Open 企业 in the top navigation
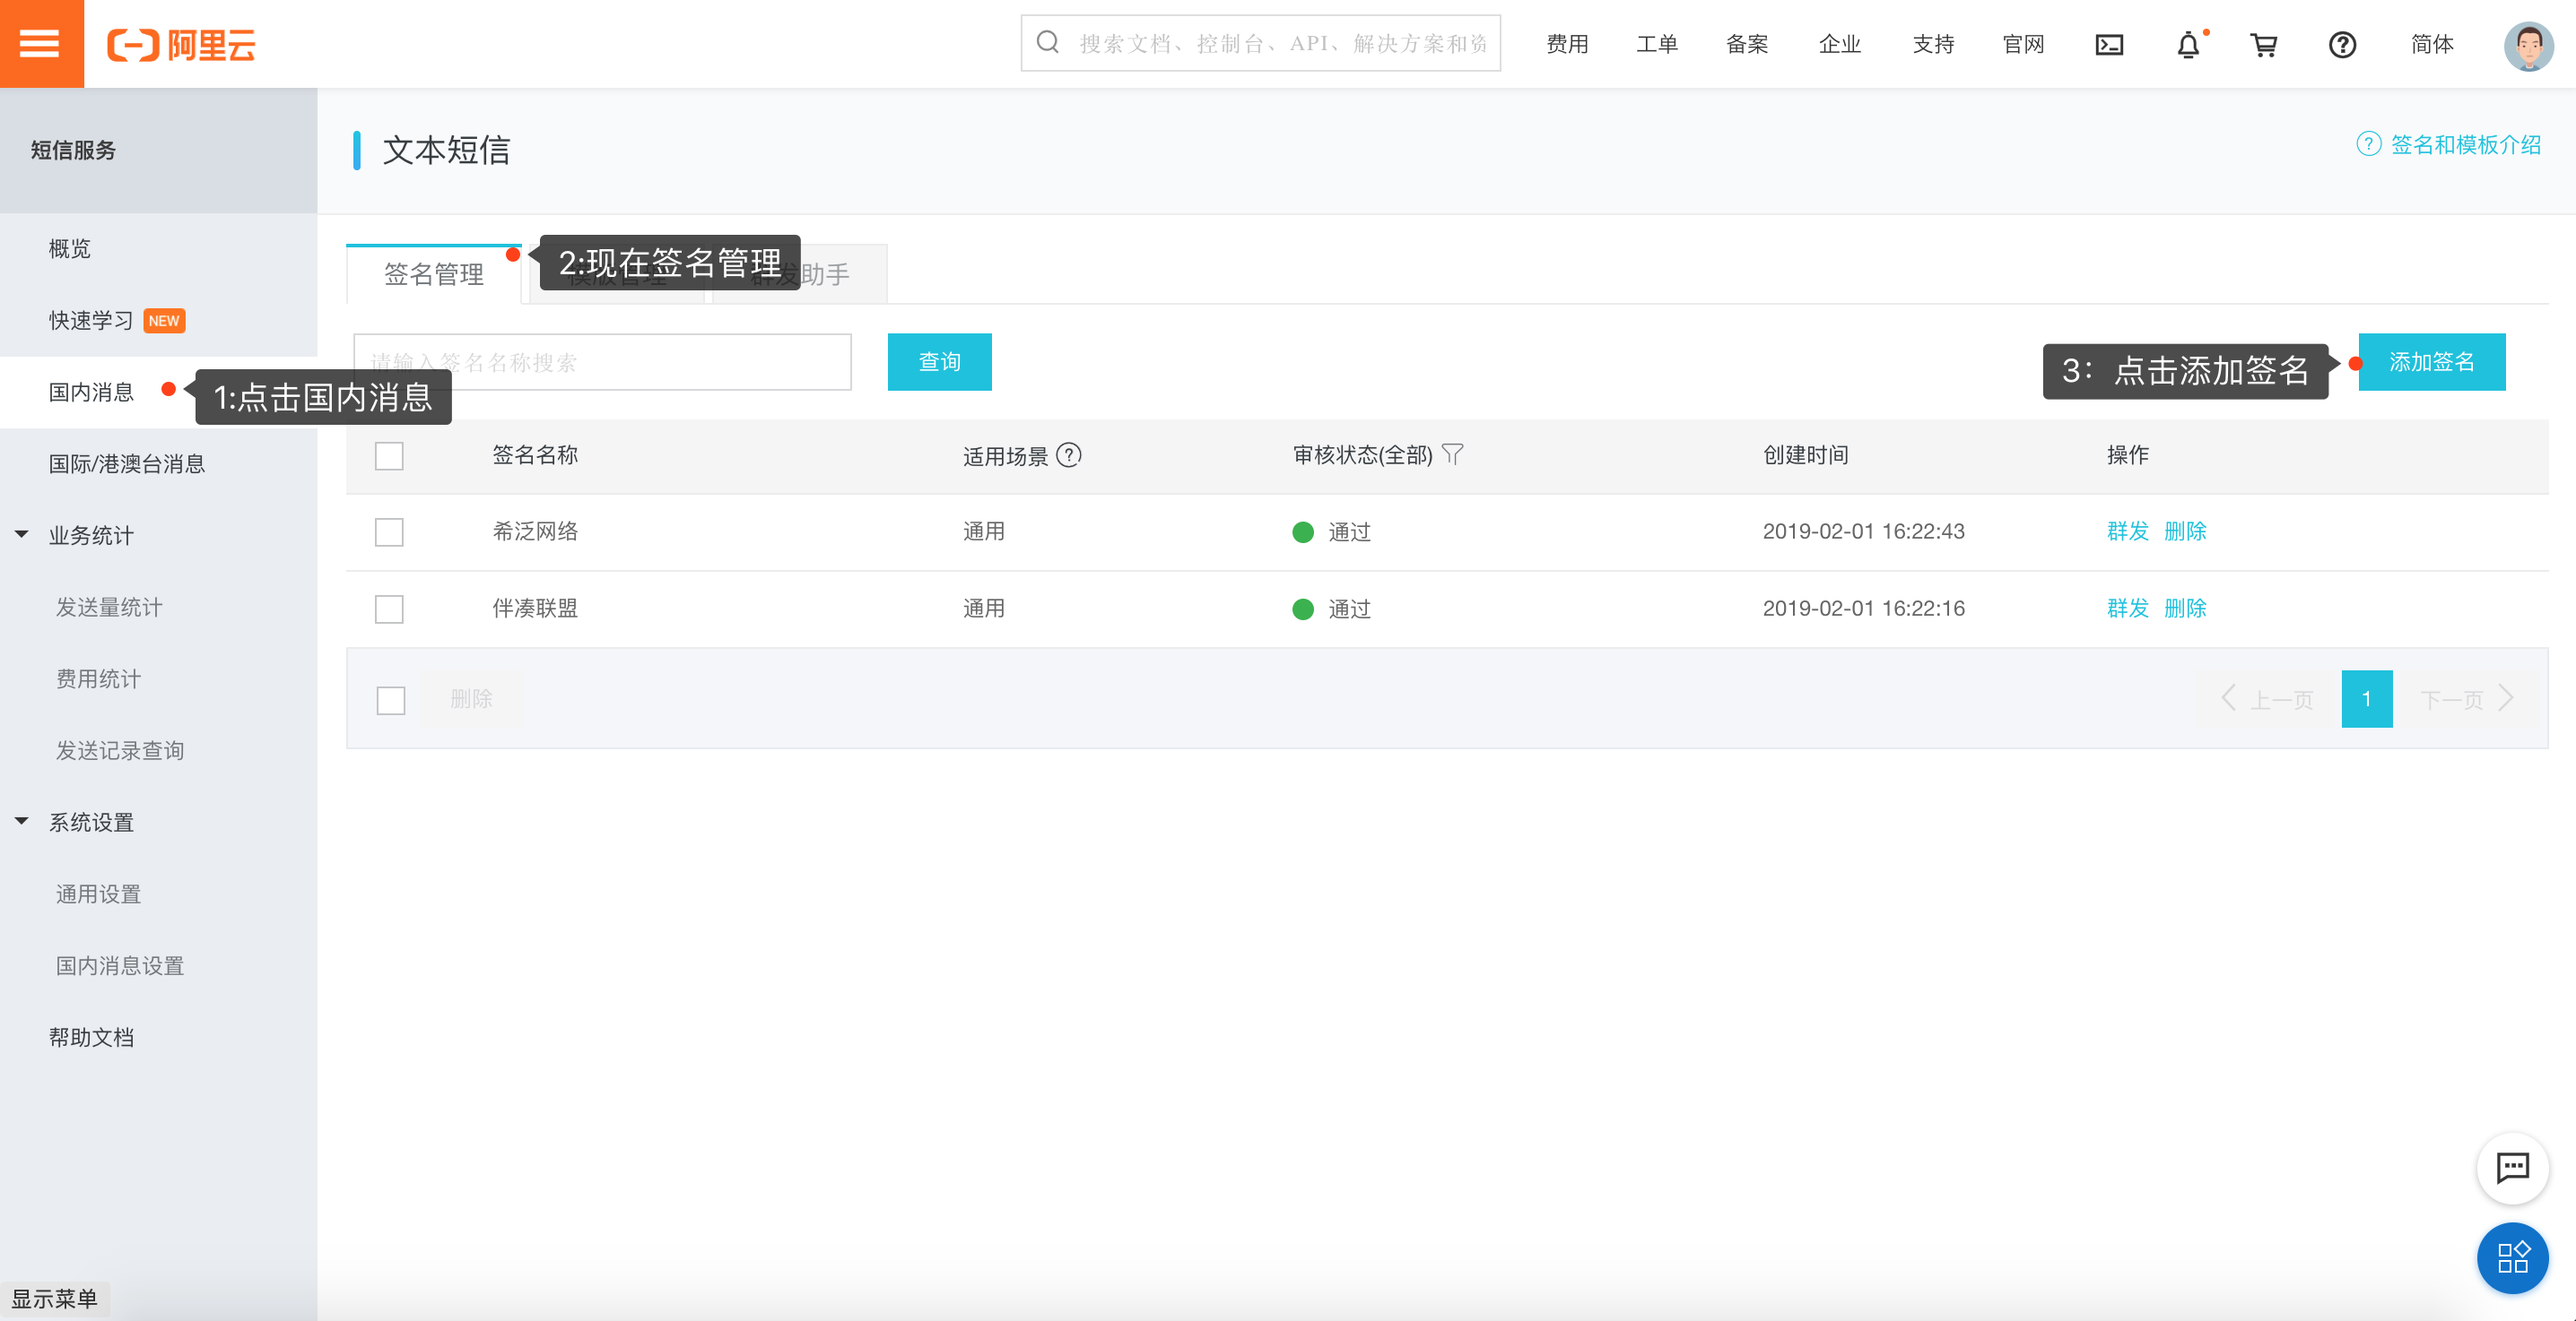The height and width of the screenshot is (1321, 2576). click(1839, 45)
